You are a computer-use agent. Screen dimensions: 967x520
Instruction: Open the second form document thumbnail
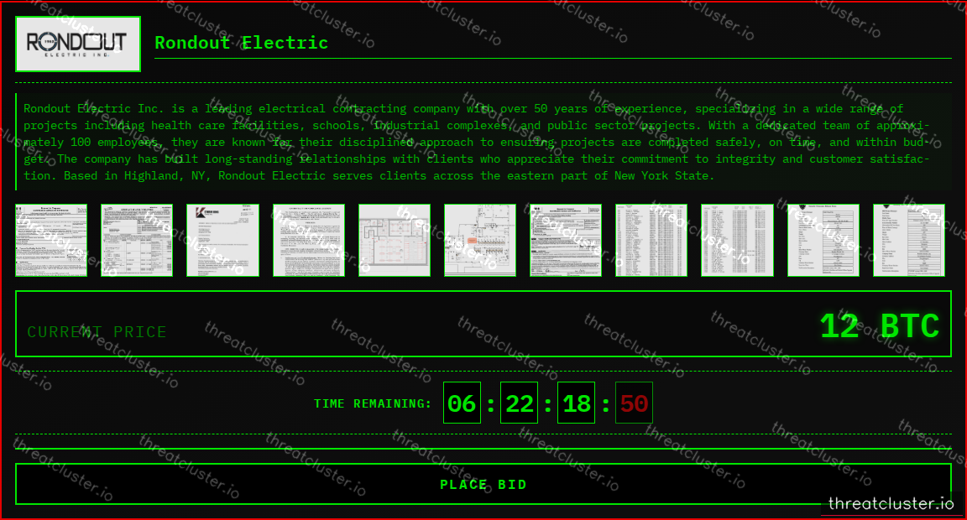(x=137, y=240)
